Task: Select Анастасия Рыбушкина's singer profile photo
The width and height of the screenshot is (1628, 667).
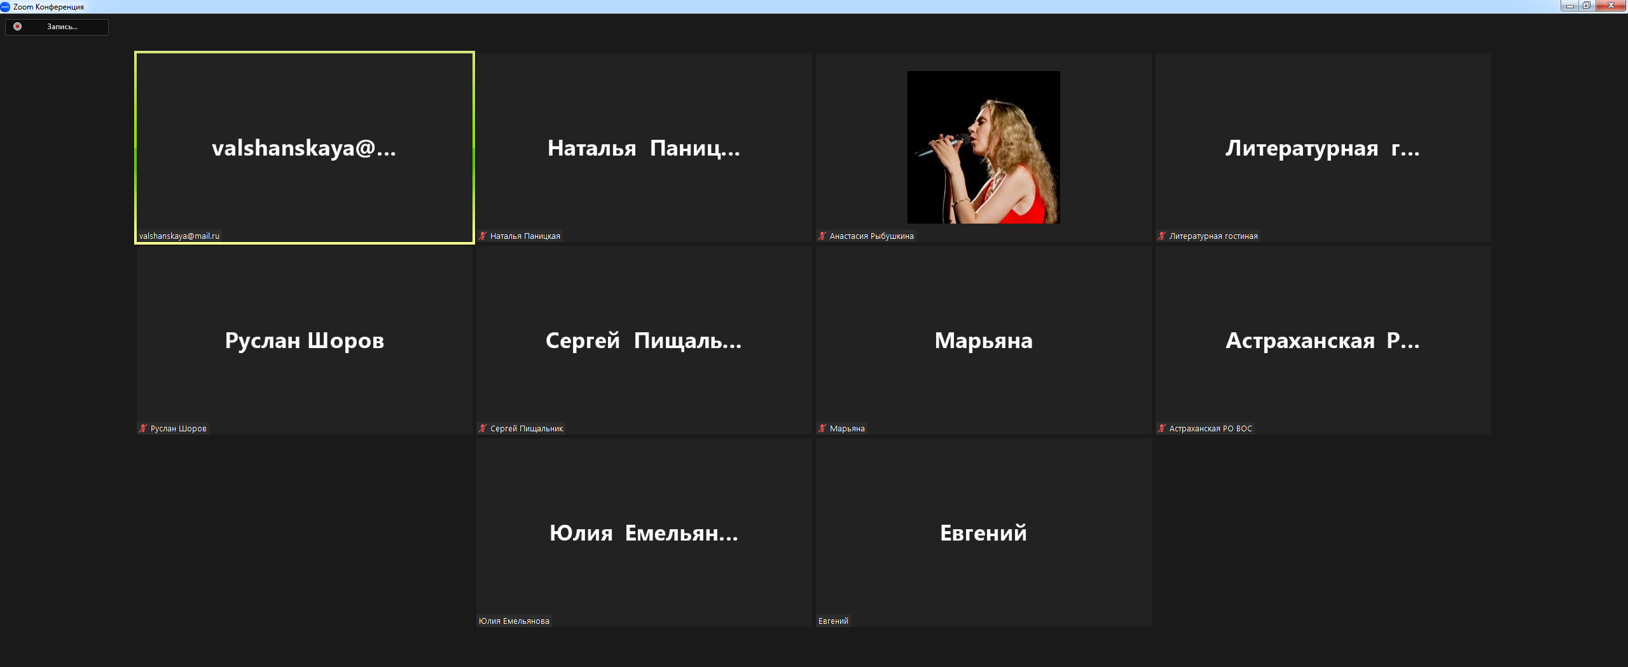Action: [x=983, y=147]
